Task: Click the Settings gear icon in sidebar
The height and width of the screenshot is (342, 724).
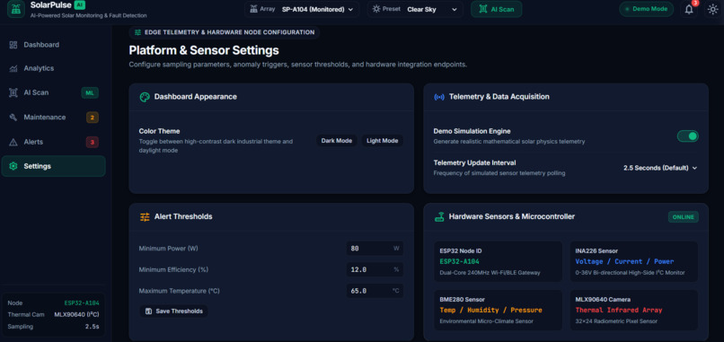Action: coord(13,166)
